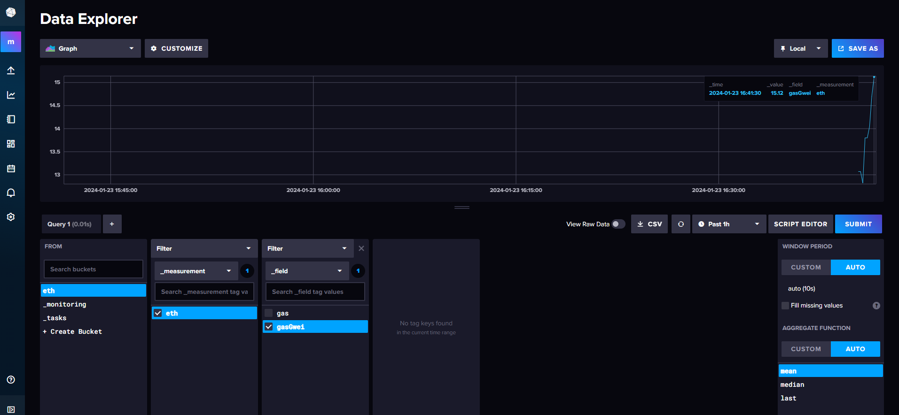This screenshot has height=415, width=899.
Task: Open the Graph visualization type dropdown
Action: 90,48
